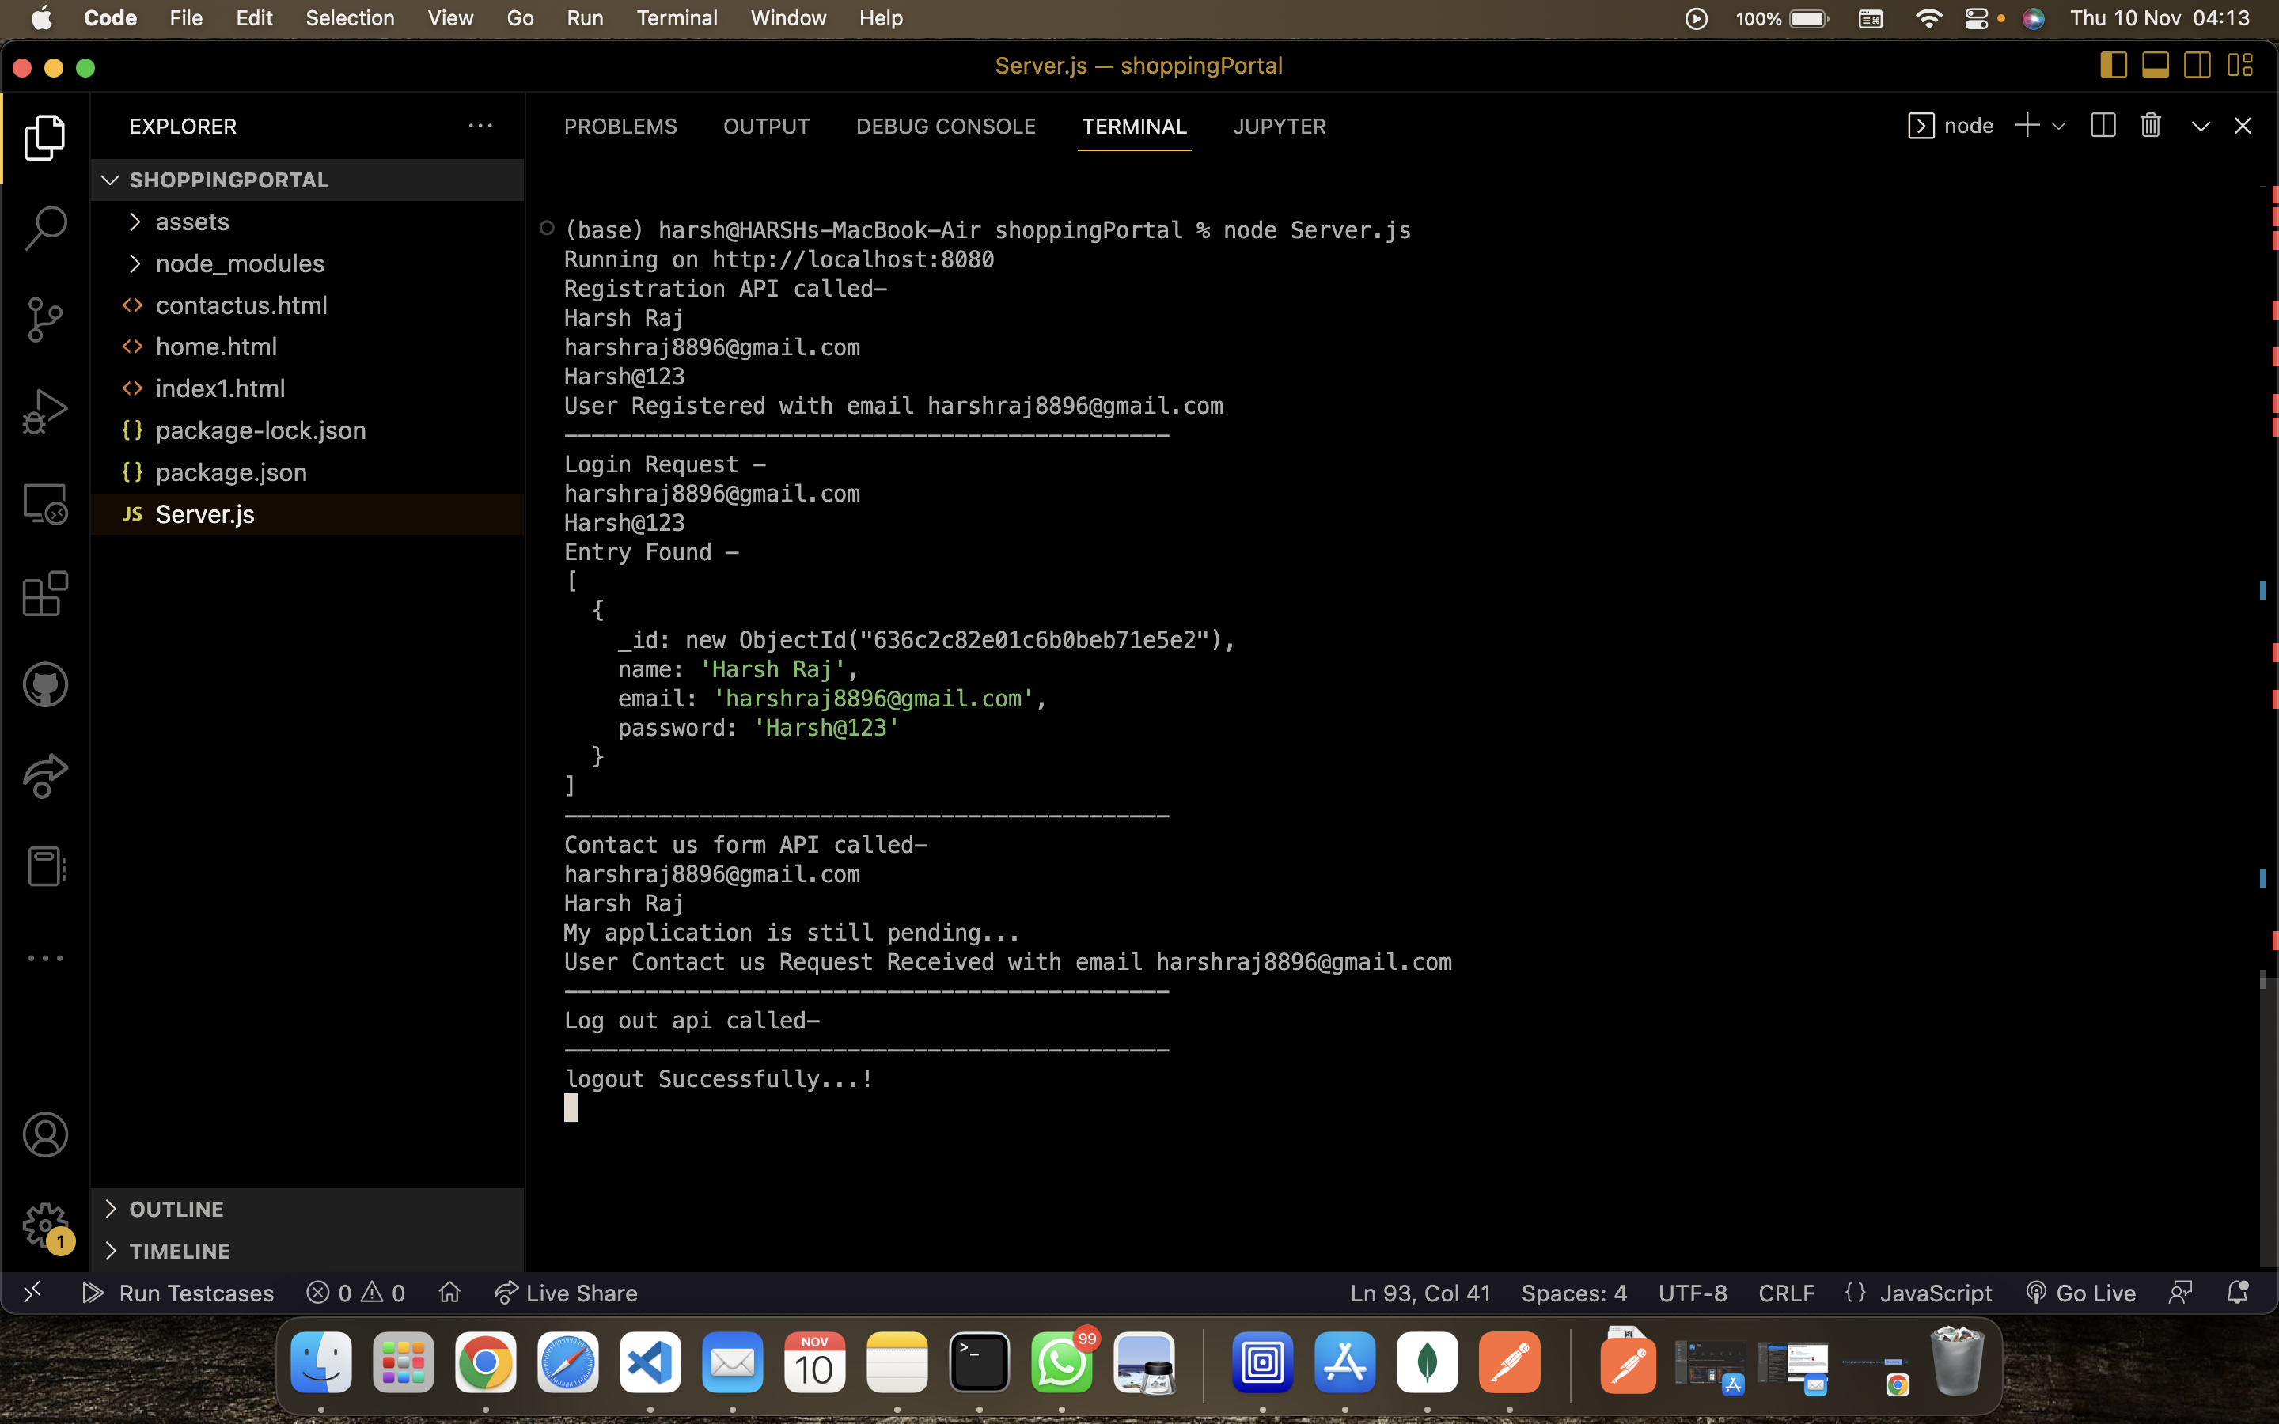Open Explorer views and more actions ellipsis

coord(480,127)
